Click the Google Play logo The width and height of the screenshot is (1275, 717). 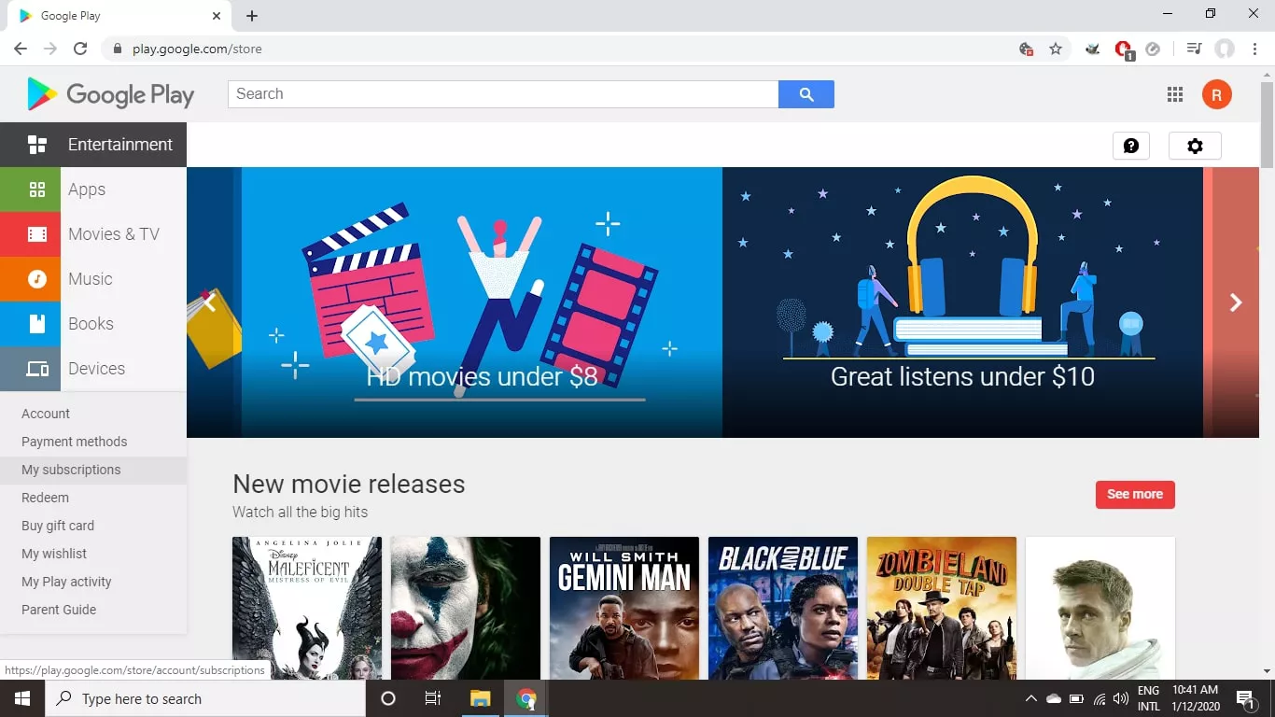pyautogui.click(x=111, y=94)
